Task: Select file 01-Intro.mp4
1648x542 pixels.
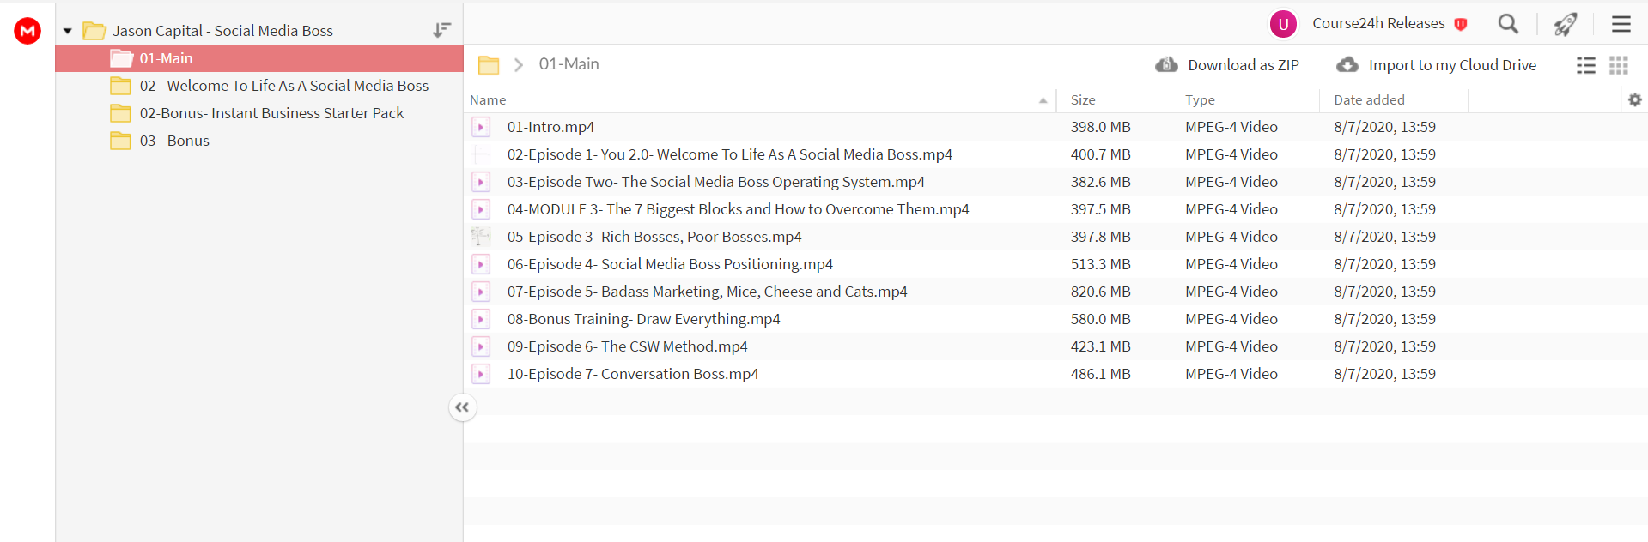Action: click(x=550, y=127)
